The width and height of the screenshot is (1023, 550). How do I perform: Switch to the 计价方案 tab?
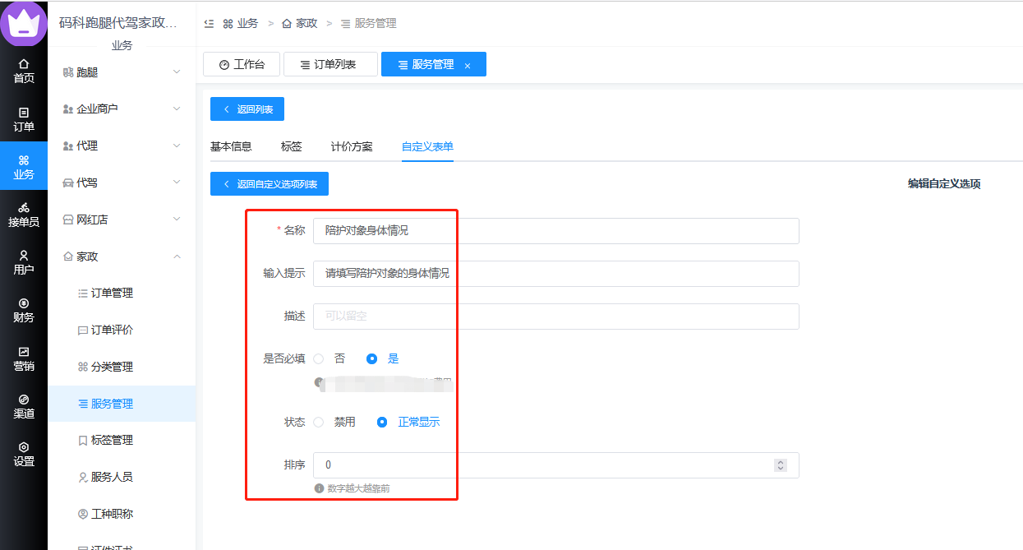[x=352, y=146]
